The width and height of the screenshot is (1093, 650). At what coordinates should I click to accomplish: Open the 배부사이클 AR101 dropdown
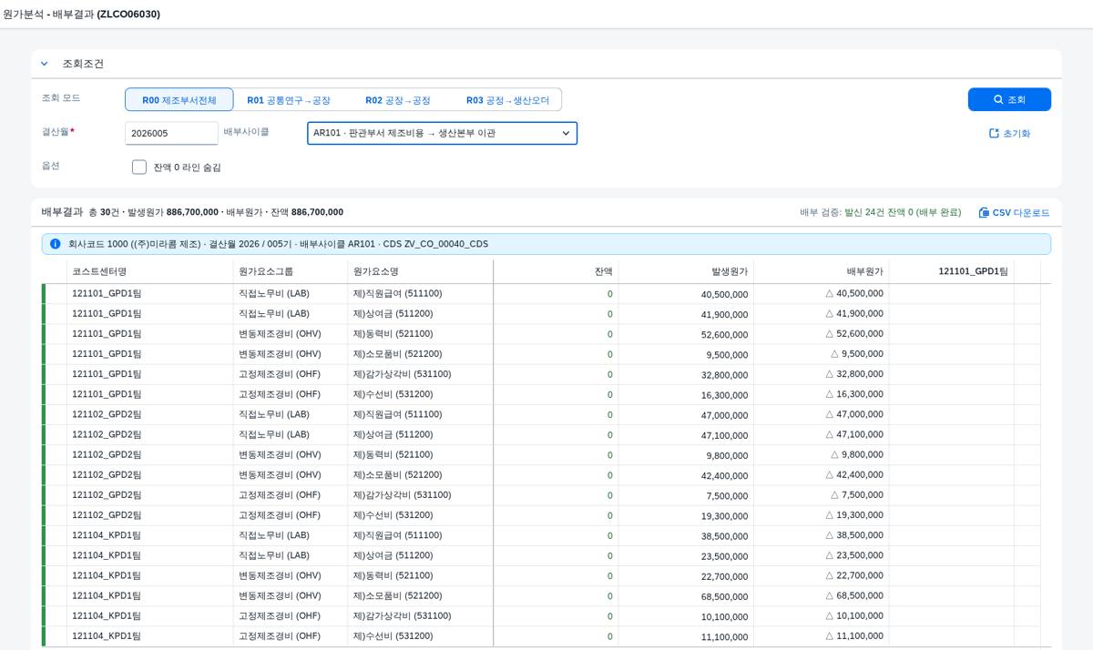pos(442,133)
